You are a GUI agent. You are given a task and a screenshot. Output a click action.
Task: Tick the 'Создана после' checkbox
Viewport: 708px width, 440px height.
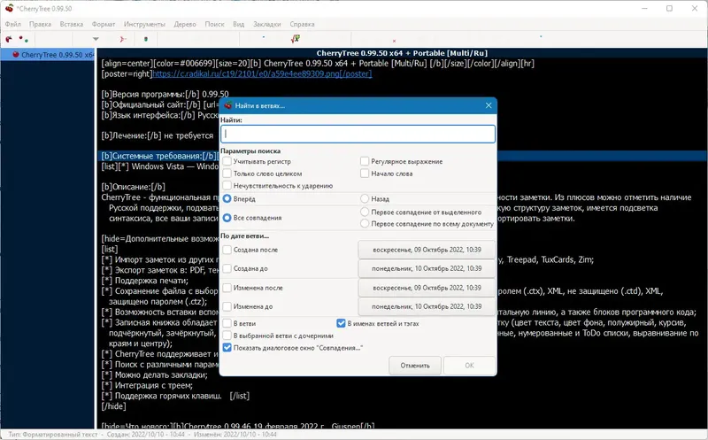(x=227, y=250)
